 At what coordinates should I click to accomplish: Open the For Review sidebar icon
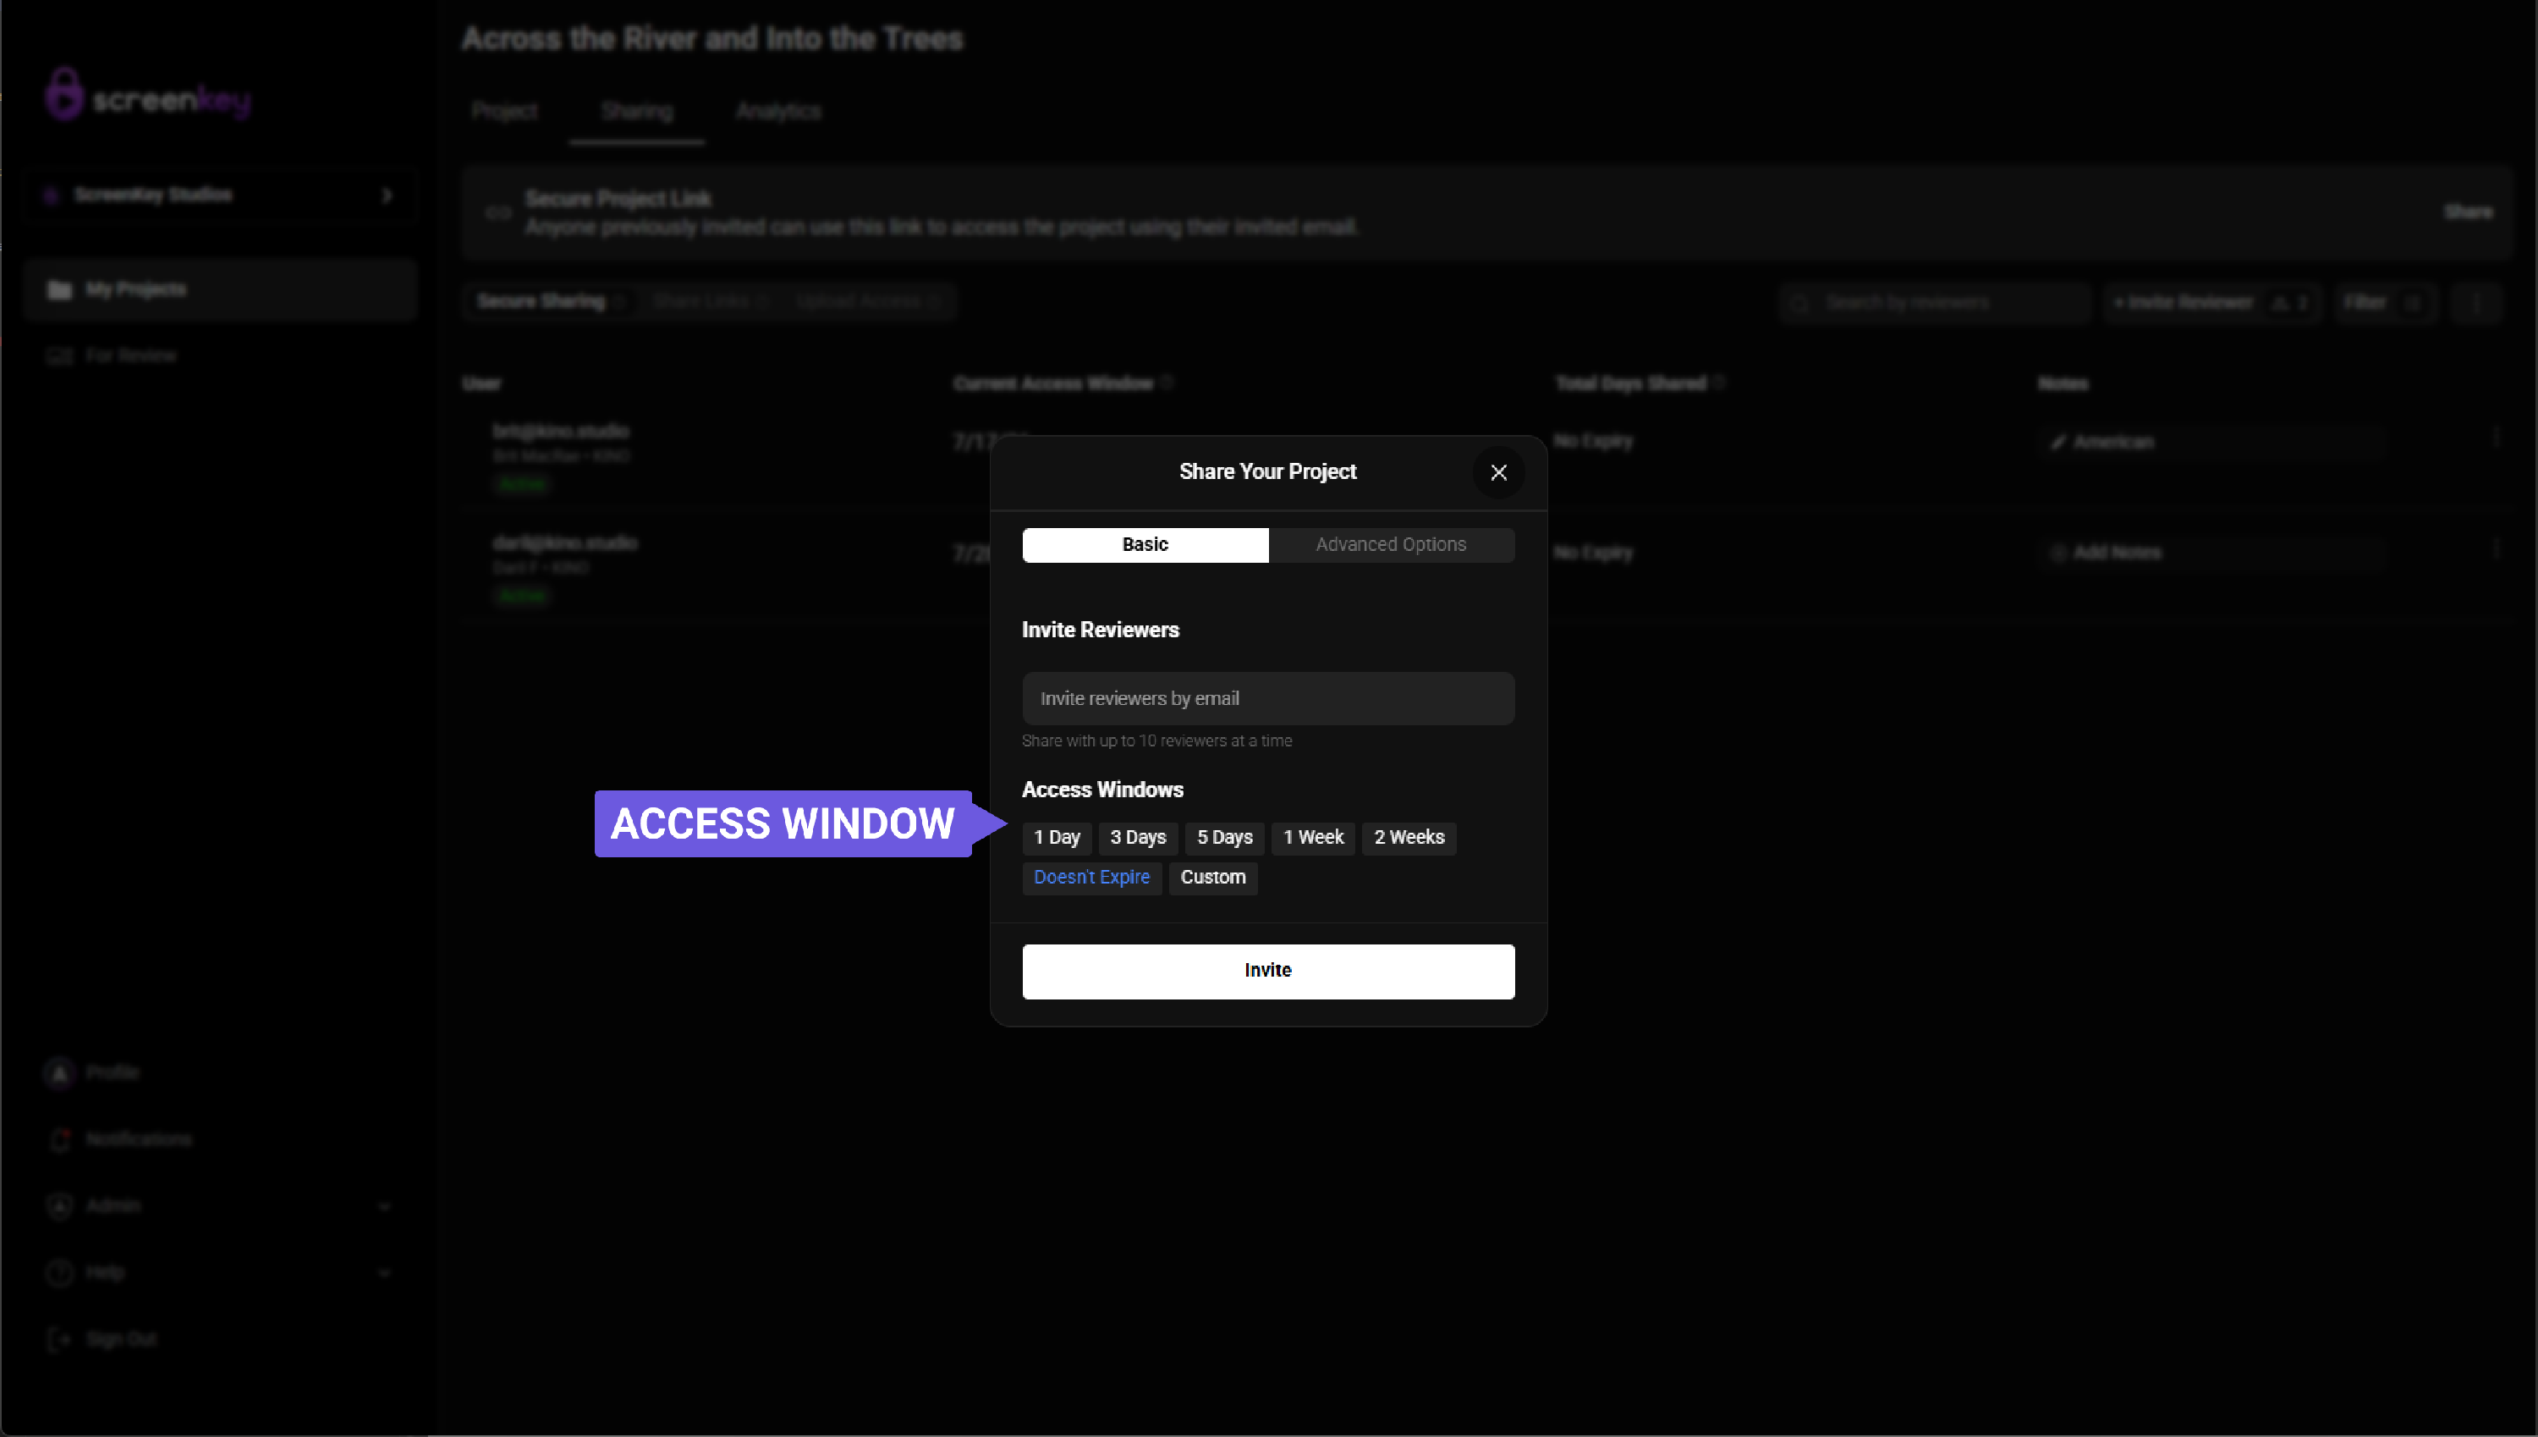click(x=60, y=356)
